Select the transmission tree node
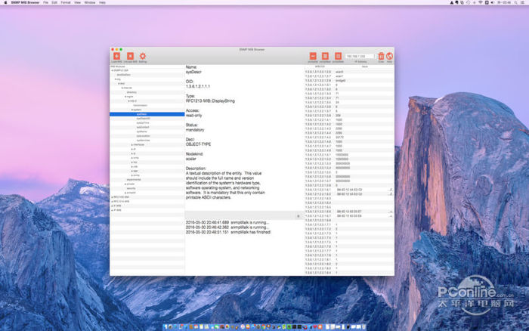 [x=140, y=105]
